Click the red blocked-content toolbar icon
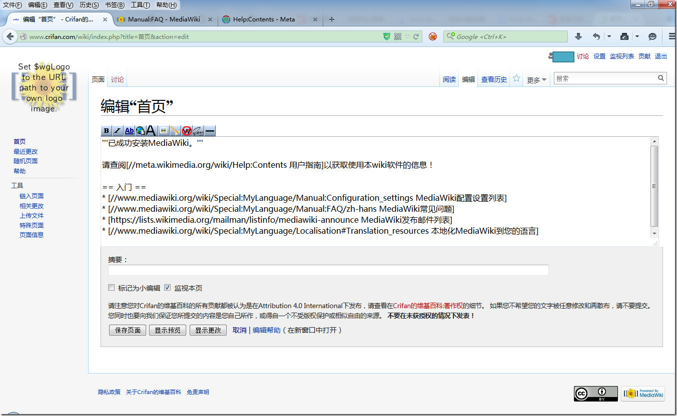Viewport: 677px width, 416px height. pyautogui.click(x=433, y=36)
